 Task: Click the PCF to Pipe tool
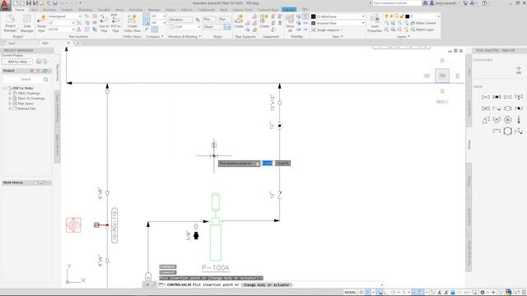(x=115, y=23)
